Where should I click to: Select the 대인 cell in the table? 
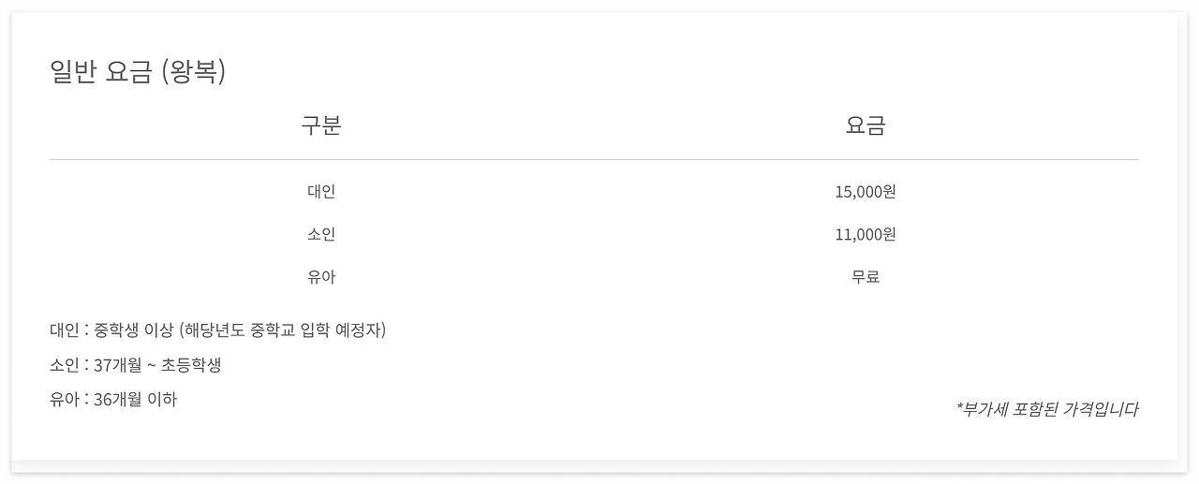321,191
